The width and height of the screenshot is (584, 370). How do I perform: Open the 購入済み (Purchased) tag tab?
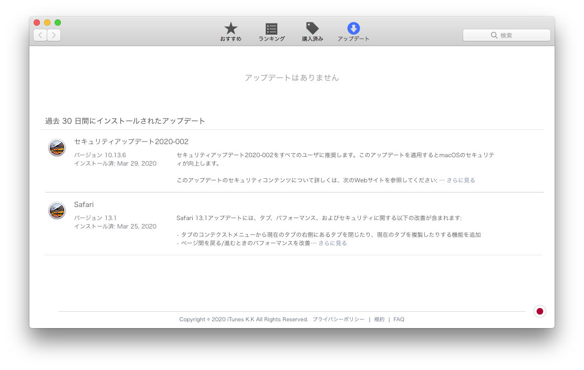click(312, 31)
